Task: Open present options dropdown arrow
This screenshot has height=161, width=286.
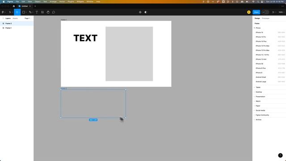Action: coord(276,13)
